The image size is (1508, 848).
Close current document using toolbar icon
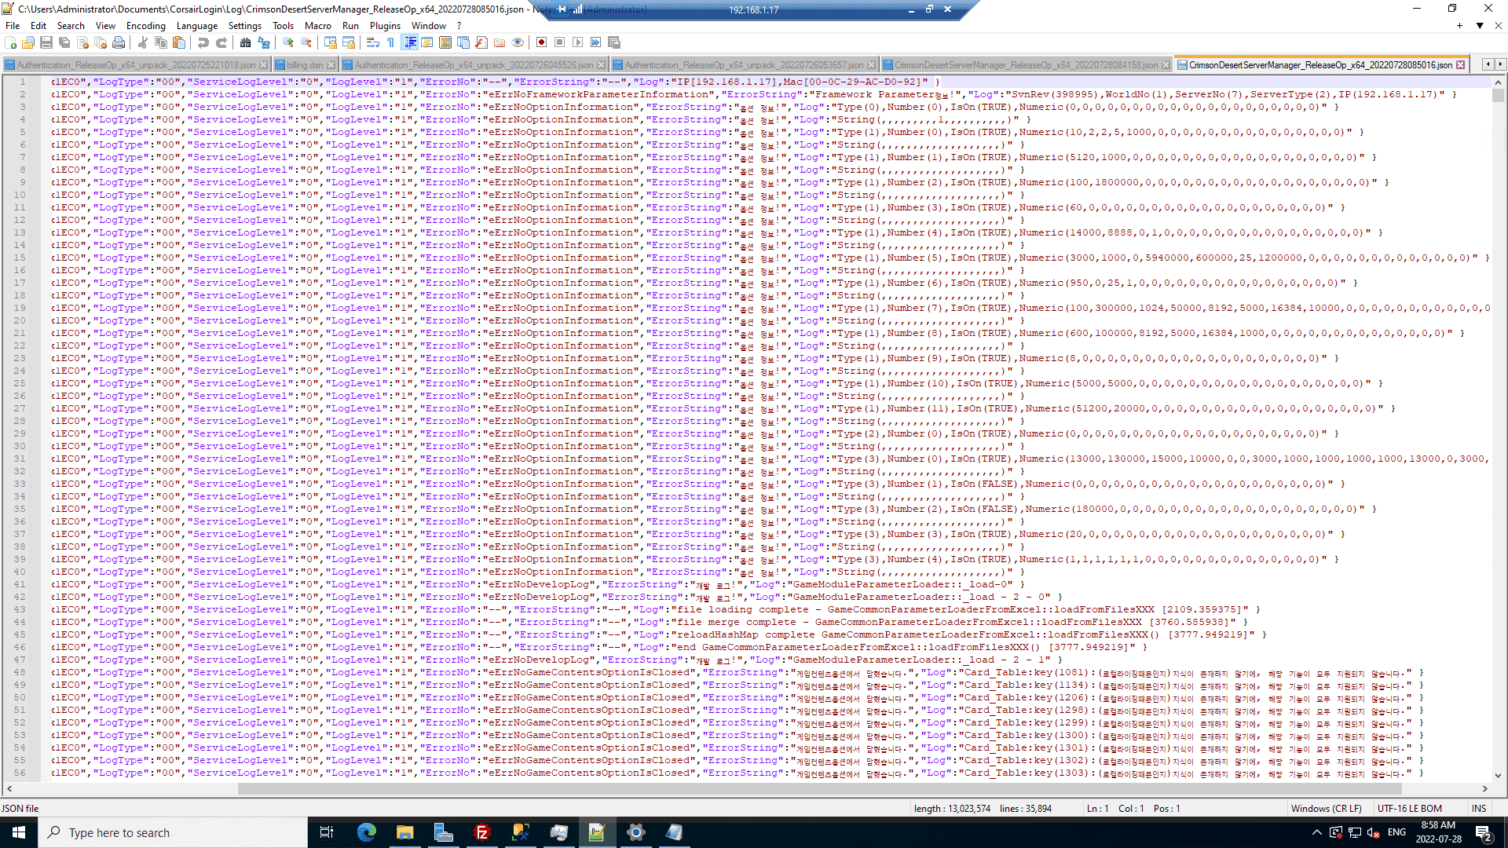coord(82,42)
